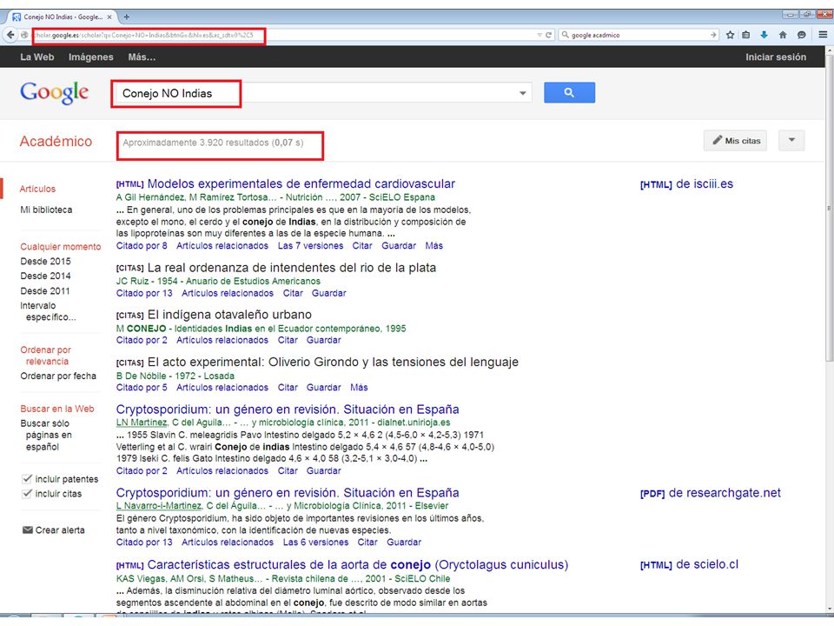Open Las 7 versiones link
Screen dimensions: 834x626
click(x=311, y=246)
